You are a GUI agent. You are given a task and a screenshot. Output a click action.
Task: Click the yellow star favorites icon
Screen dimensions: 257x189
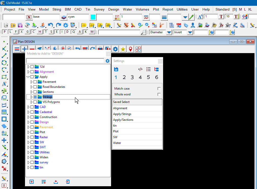(123, 49)
